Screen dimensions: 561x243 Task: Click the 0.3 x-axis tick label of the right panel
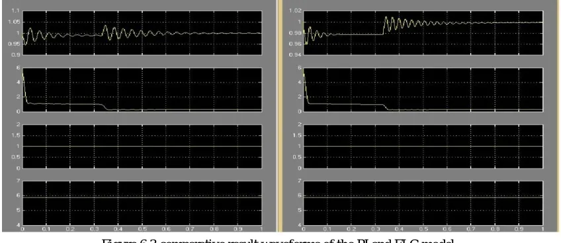[375, 229]
